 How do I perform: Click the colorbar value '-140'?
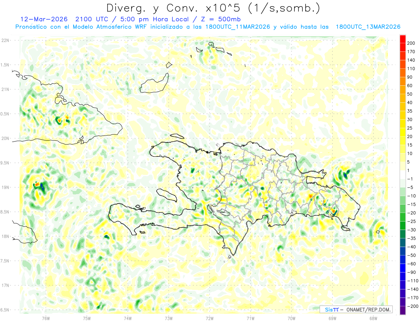pyautogui.click(x=412, y=290)
